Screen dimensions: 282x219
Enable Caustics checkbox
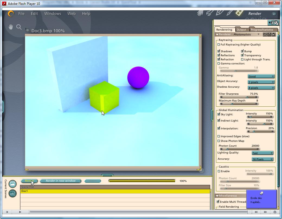tap(219, 171)
